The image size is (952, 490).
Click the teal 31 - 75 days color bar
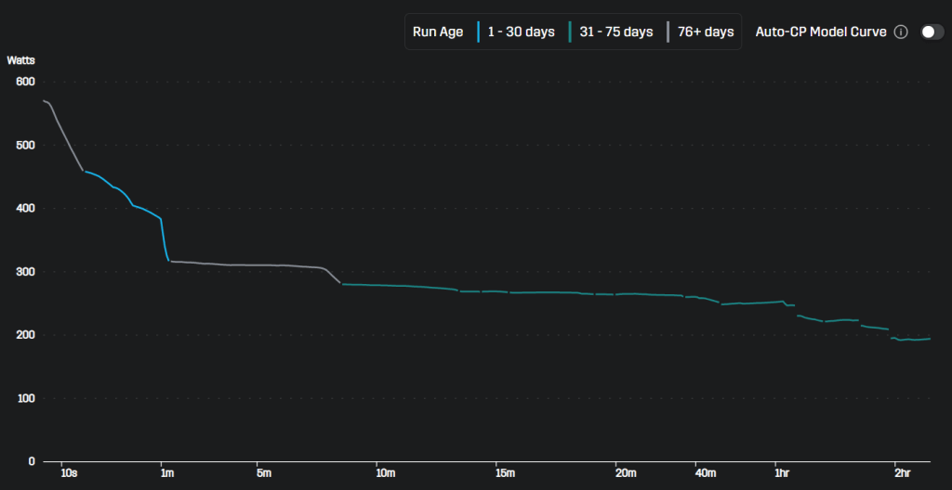(x=569, y=32)
